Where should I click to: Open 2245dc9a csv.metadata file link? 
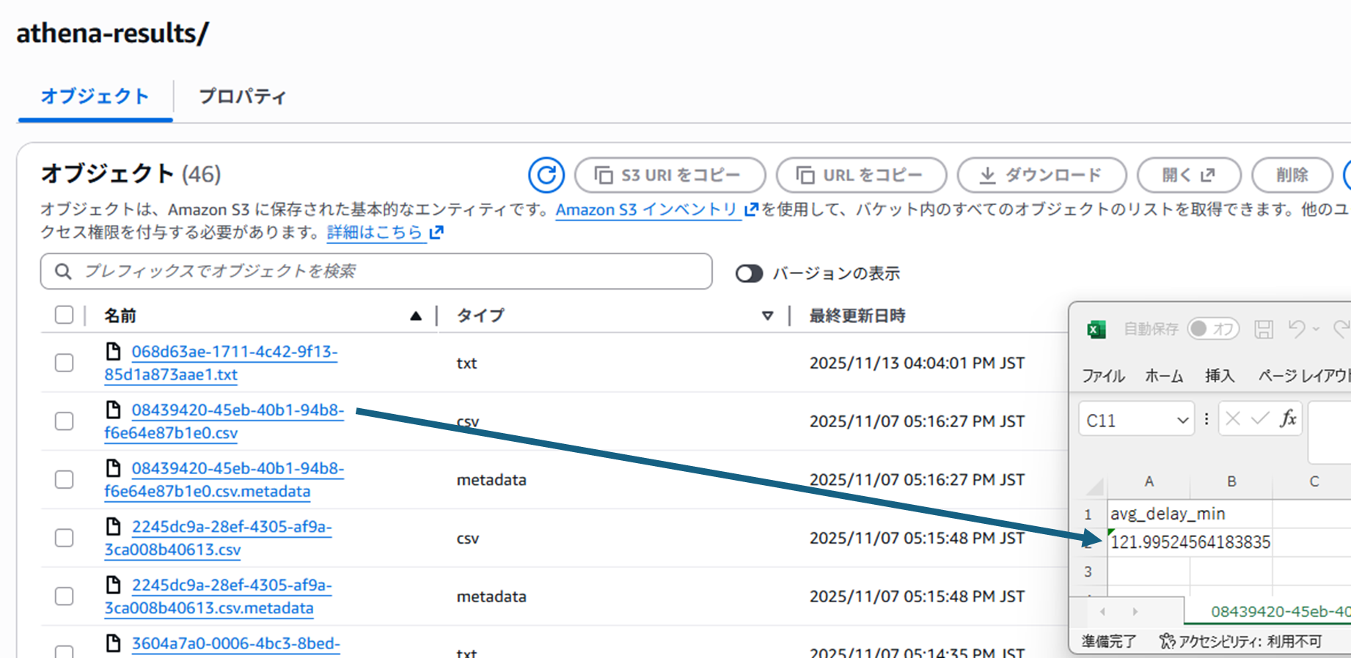(218, 596)
